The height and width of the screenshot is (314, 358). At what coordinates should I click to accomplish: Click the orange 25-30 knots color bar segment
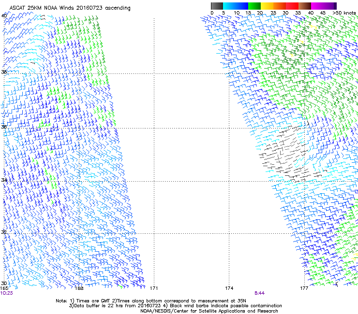(x=280, y=6)
